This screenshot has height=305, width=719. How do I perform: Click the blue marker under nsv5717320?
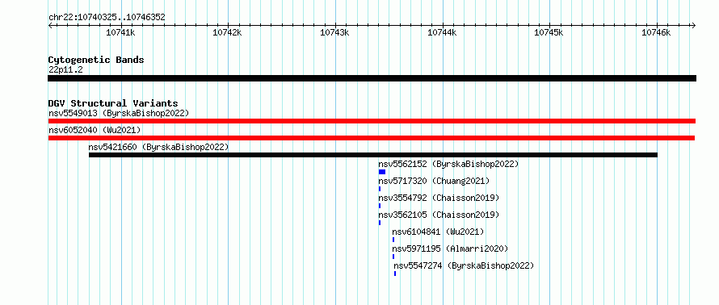click(x=380, y=189)
